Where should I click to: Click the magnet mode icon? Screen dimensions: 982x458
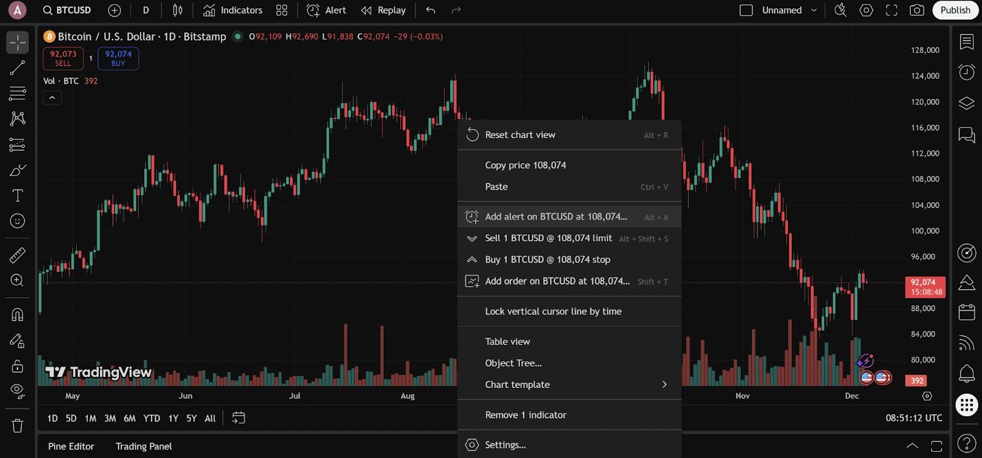coord(17,314)
